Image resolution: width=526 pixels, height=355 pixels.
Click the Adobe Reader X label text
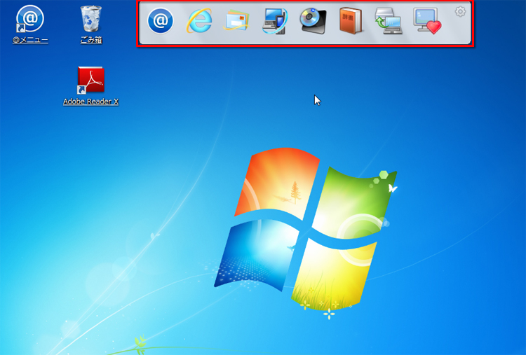(91, 102)
